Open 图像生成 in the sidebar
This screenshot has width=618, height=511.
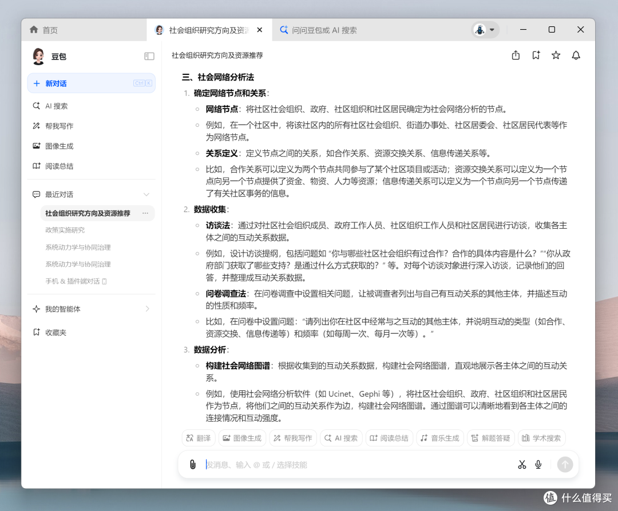[92, 146]
